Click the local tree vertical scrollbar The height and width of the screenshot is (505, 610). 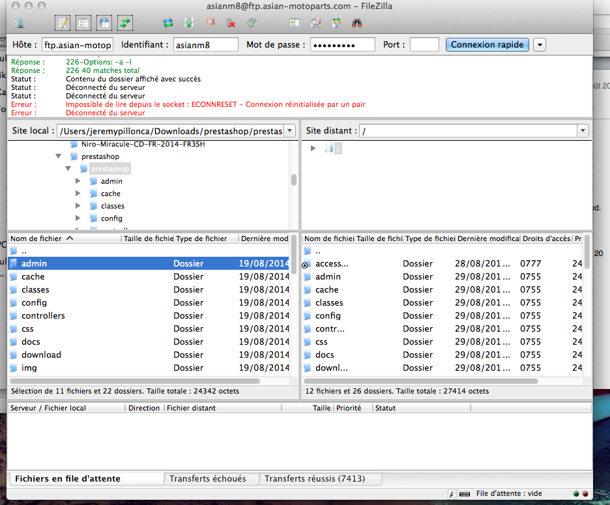tap(294, 180)
